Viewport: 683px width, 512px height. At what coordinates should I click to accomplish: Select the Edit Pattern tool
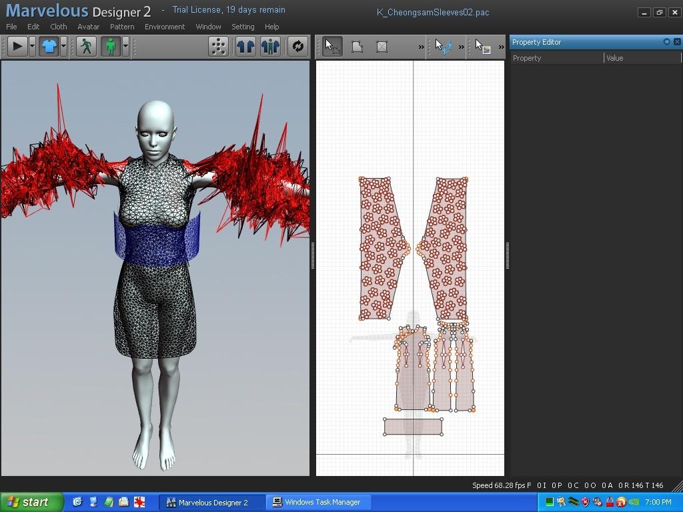click(332, 47)
